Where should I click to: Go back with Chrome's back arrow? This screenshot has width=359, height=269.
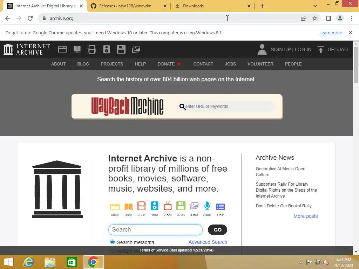pos(8,18)
